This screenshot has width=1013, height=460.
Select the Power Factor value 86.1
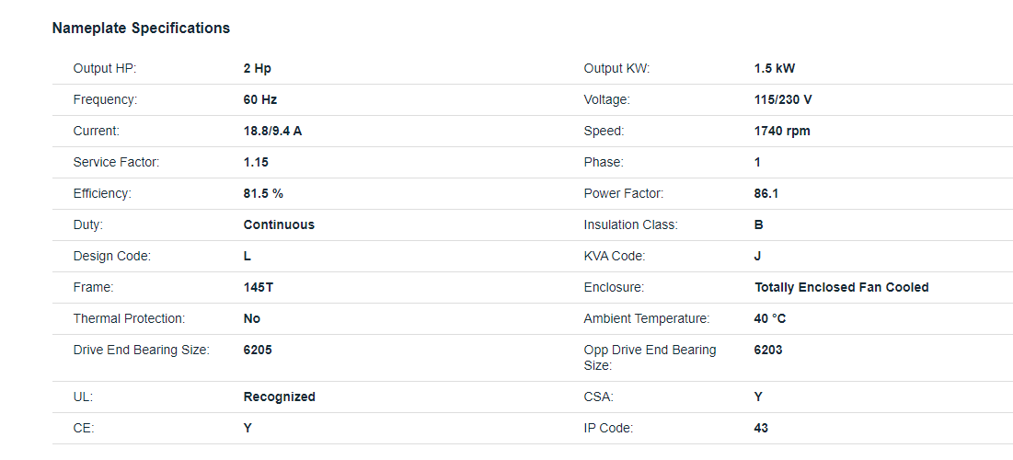pos(766,193)
